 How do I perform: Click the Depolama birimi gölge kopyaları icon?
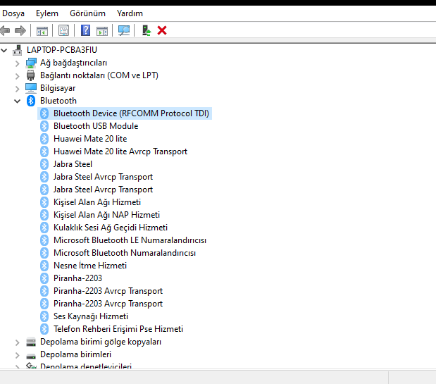click(x=31, y=342)
